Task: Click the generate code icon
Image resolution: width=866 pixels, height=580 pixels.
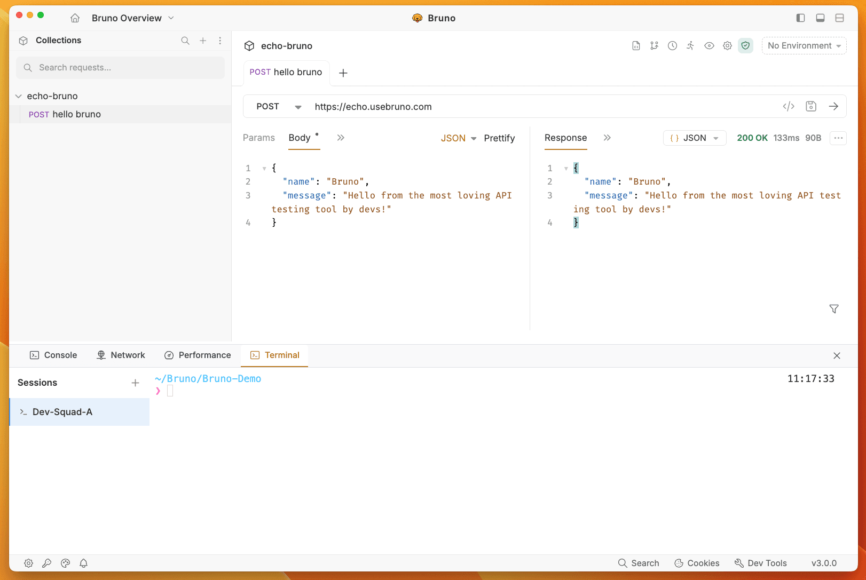Action: tap(789, 107)
